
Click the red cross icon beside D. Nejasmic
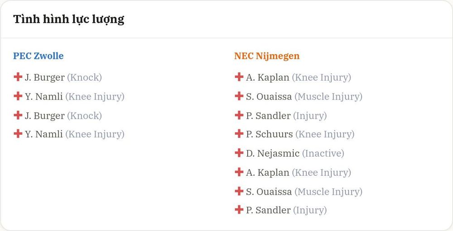[239, 153]
